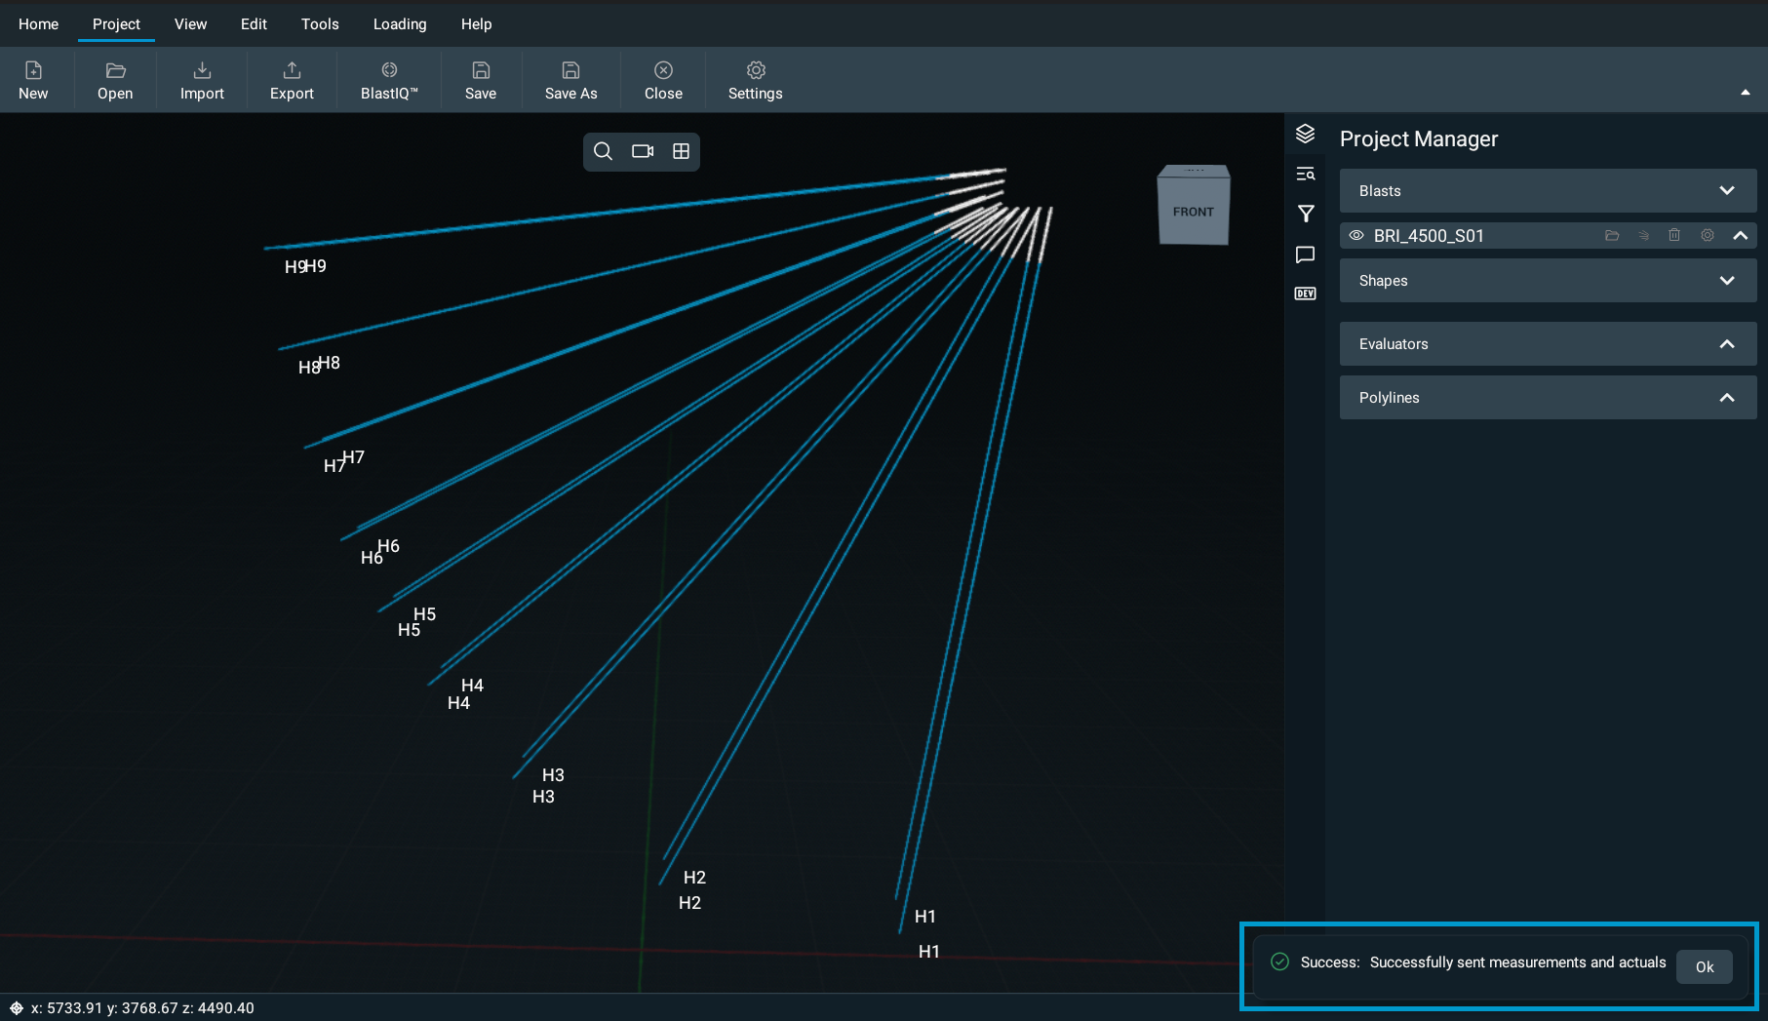Open the Project Manager layers sidebar icon

tap(1306, 134)
